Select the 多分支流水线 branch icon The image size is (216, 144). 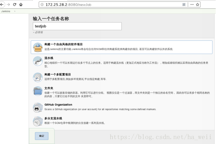pyautogui.click(x=38, y=122)
